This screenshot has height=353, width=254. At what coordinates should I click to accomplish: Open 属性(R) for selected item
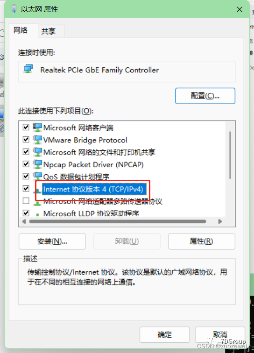pyautogui.click(x=202, y=241)
